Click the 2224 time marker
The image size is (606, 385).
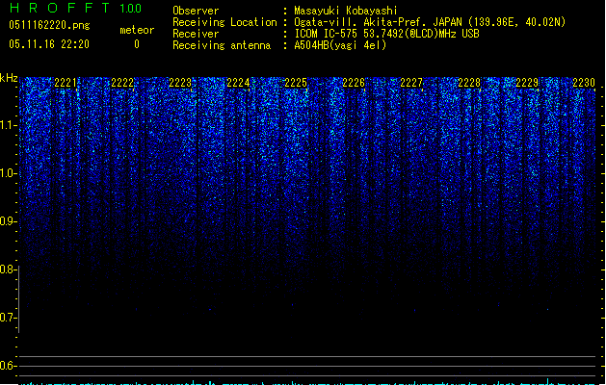tap(238, 83)
